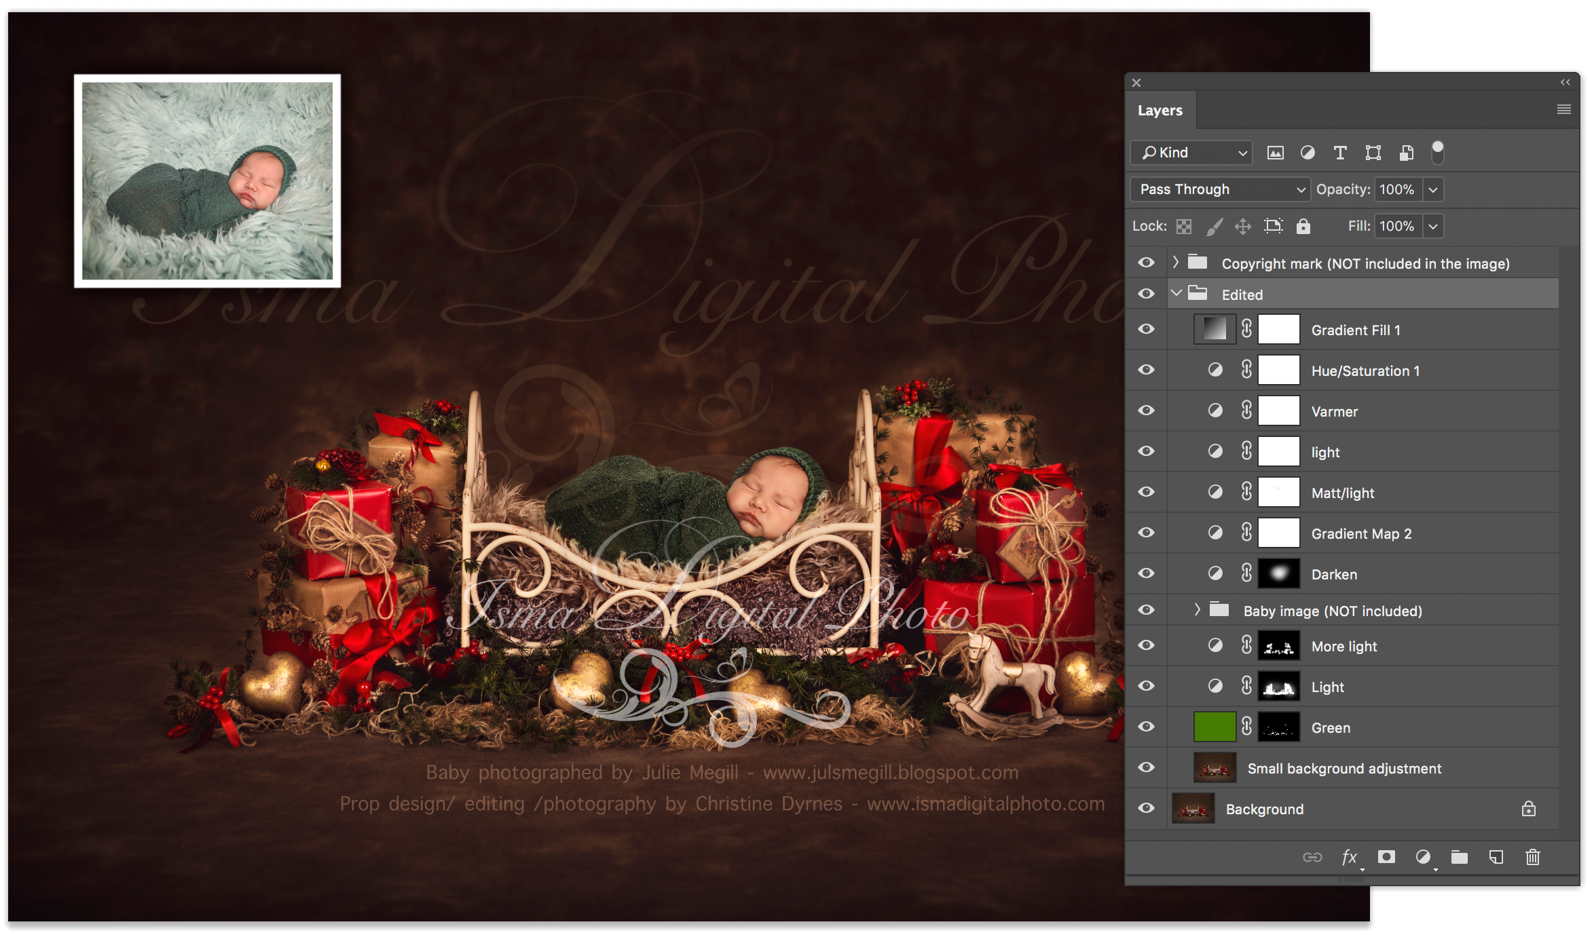Click the green color fill swatch thumbnail
1594x935 pixels.
click(x=1215, y=727)
